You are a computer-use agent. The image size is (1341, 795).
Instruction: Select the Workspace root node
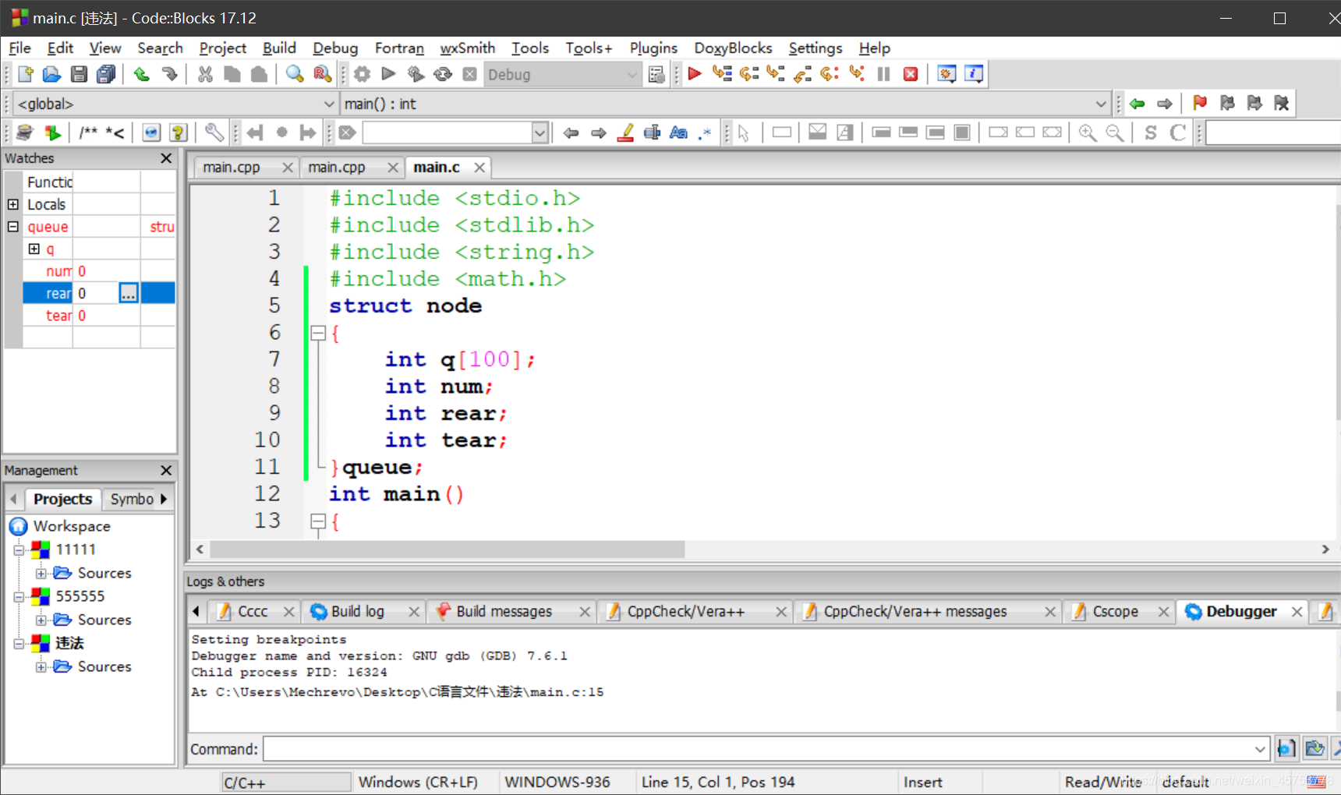pyautogui.click(x=72, y=526)
